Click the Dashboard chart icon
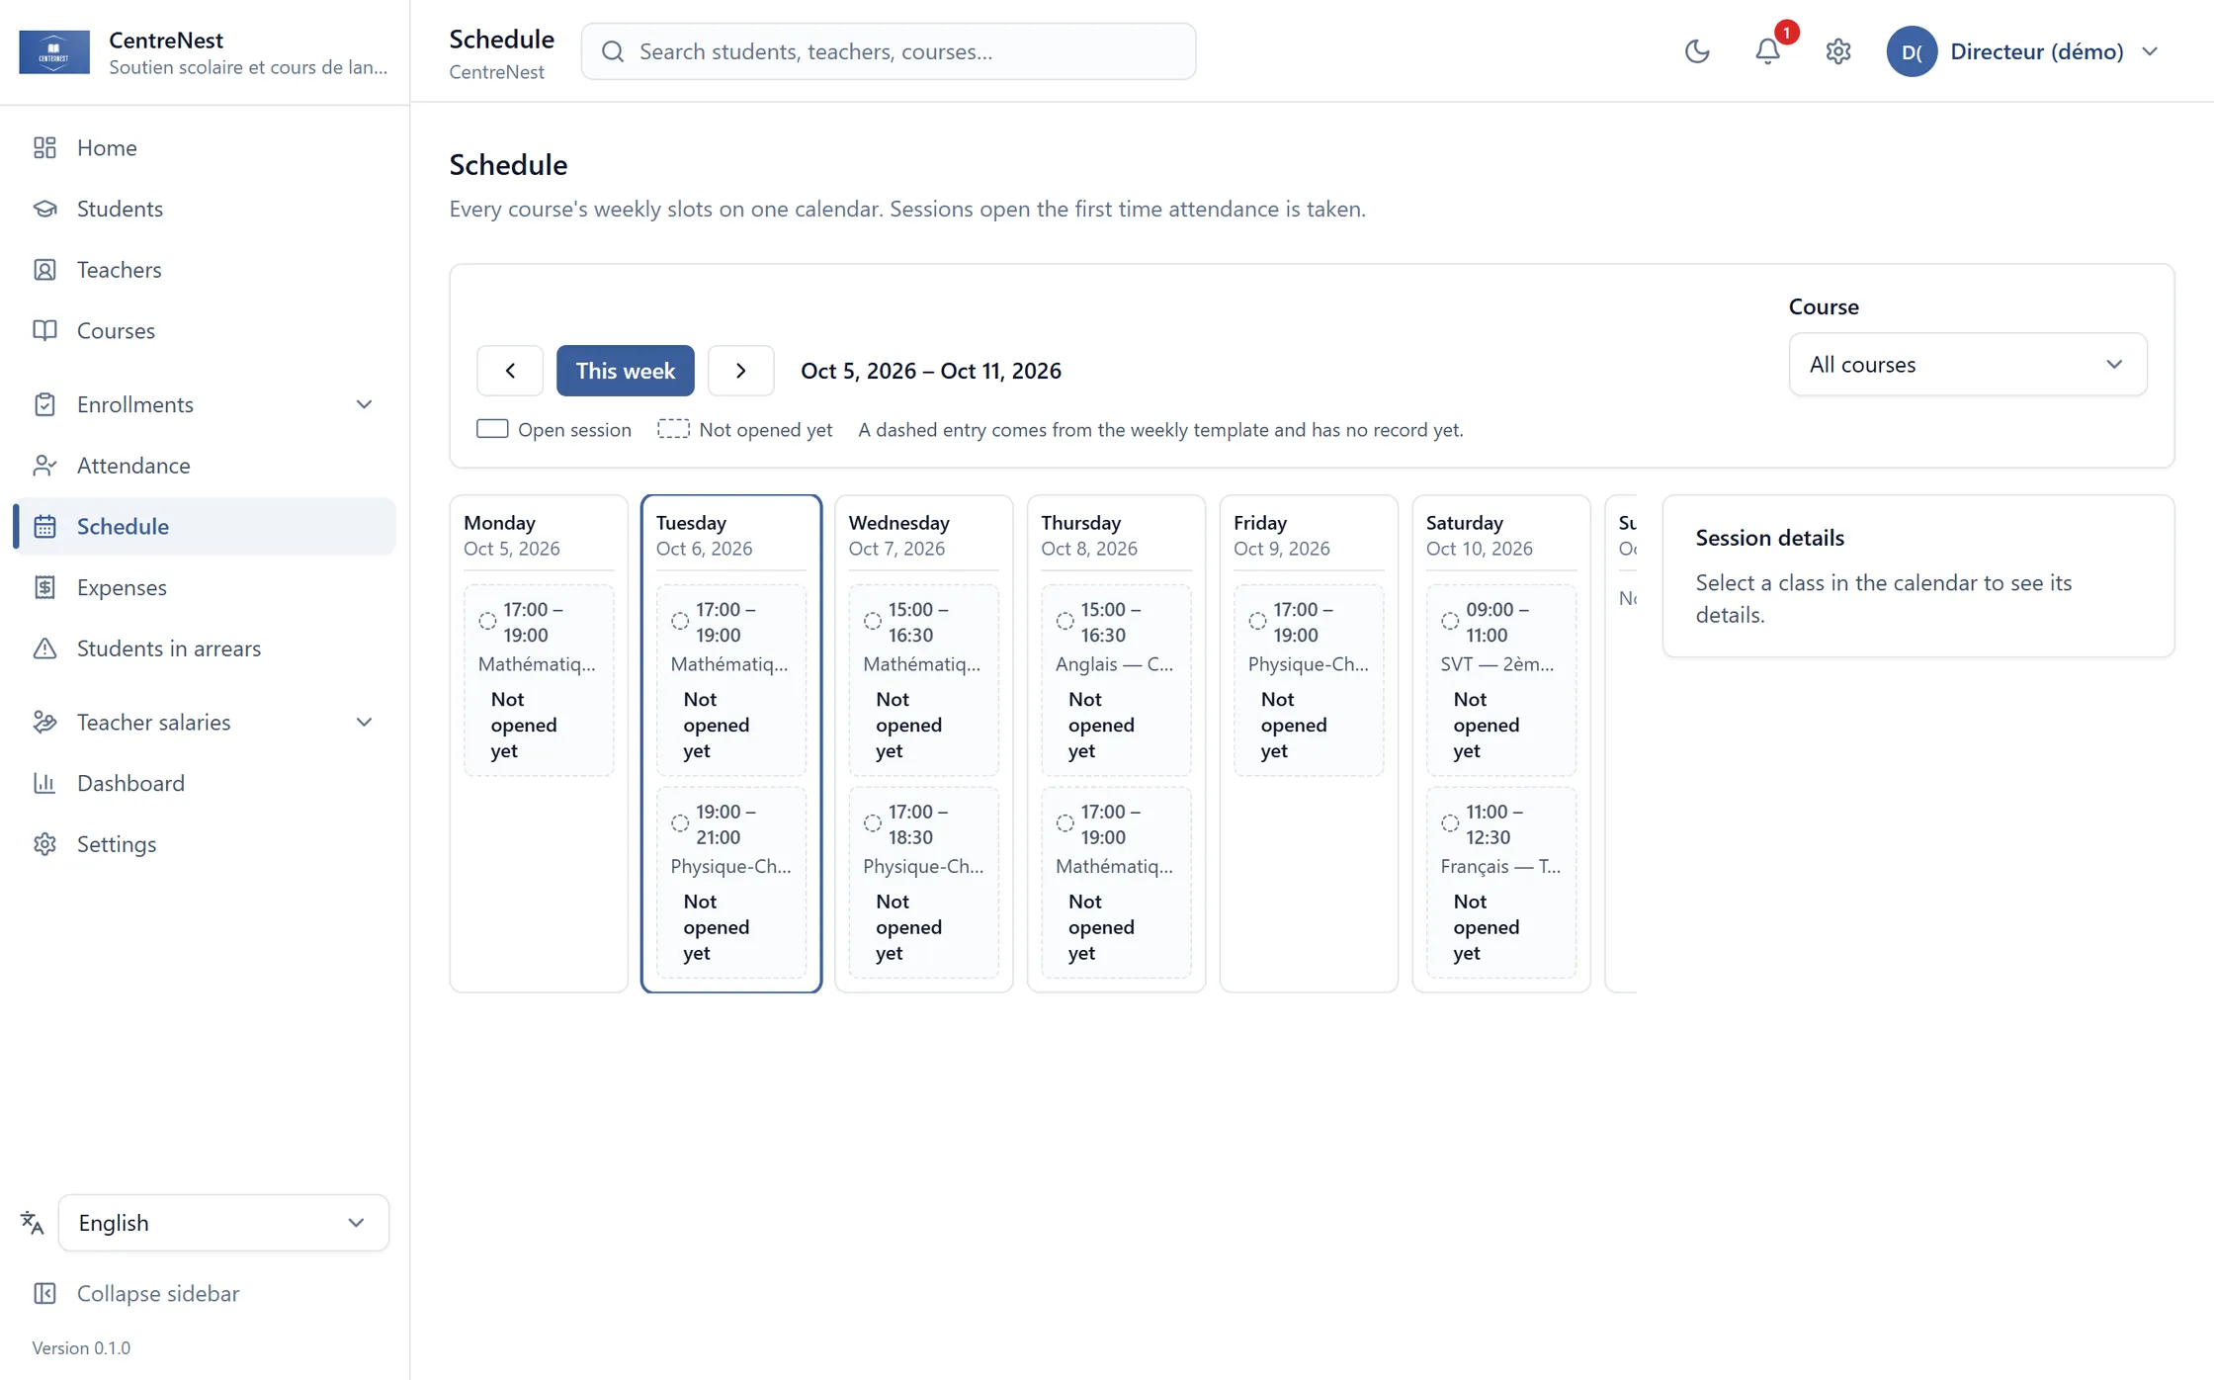Image resolution: width=2214 pixels, height=1380 pixels. [44, 783]
